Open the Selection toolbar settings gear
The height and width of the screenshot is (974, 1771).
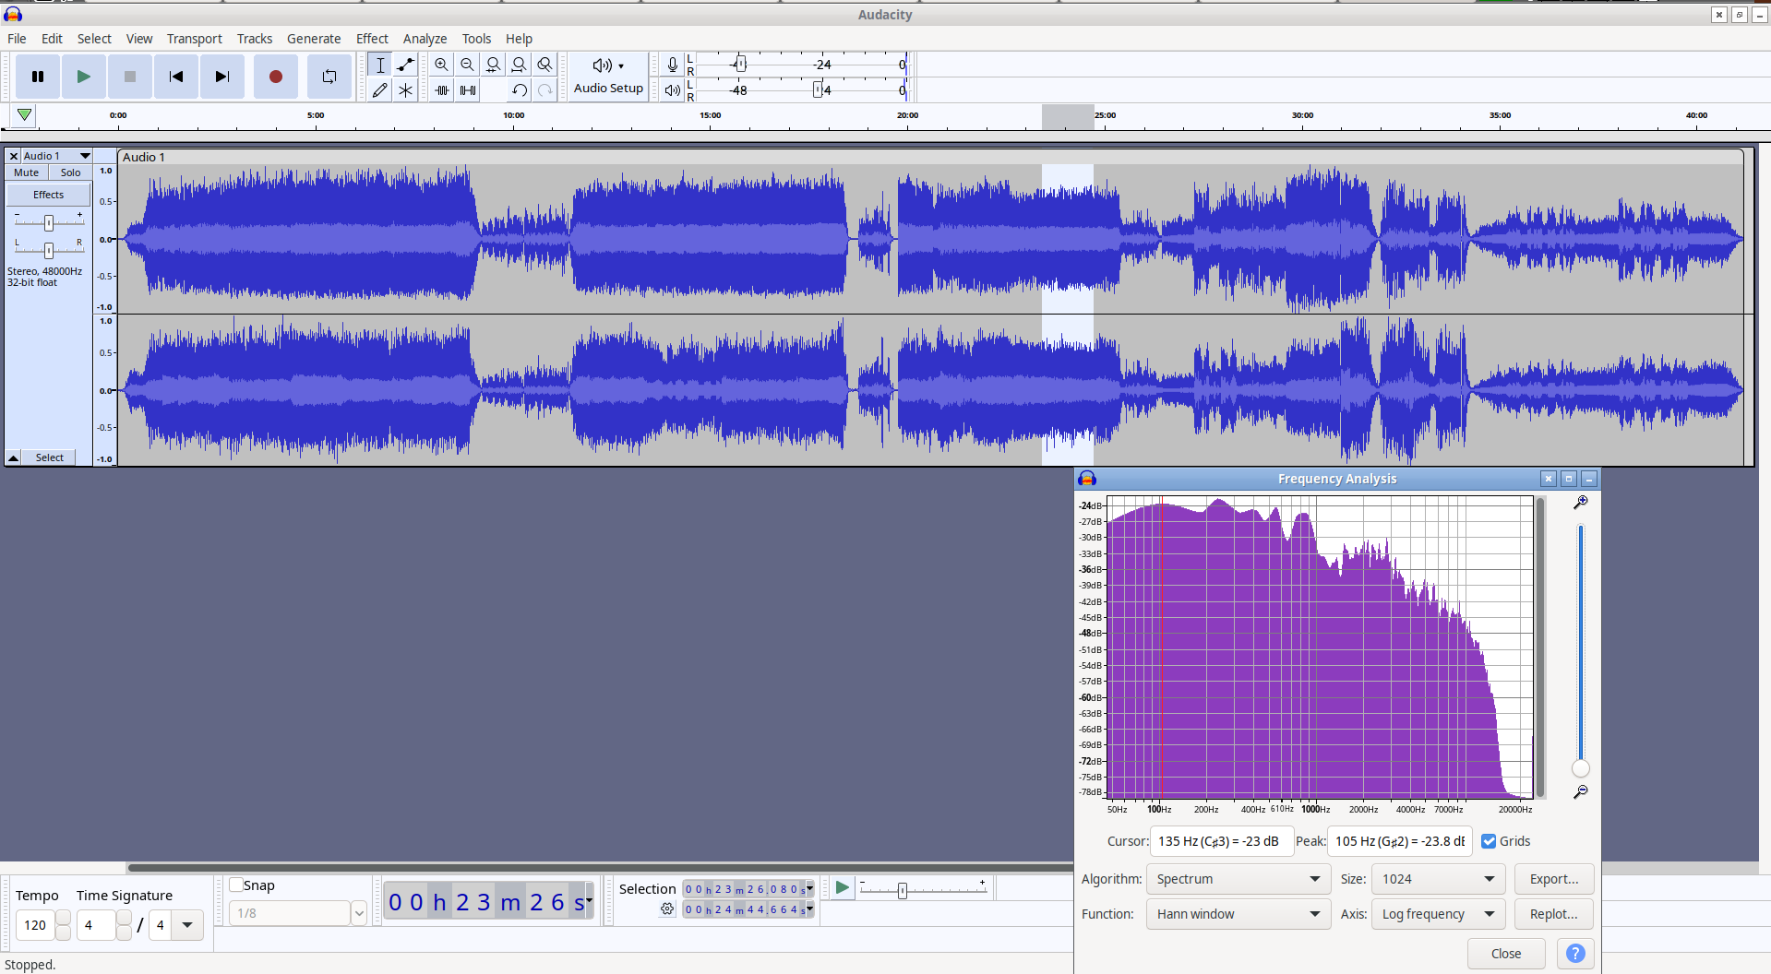coord(667,909)
